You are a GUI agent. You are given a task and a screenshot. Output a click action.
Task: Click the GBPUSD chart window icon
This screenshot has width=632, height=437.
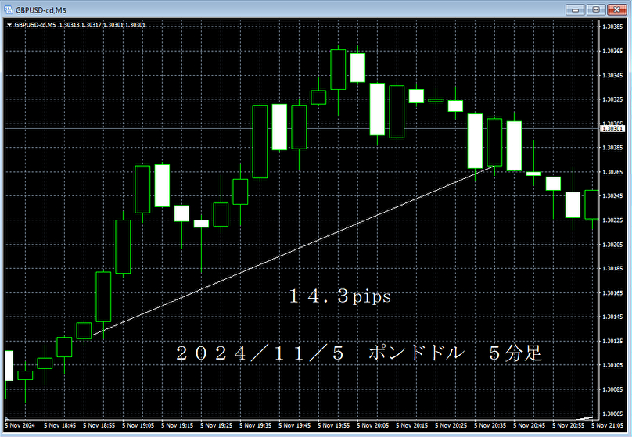pos(8,9)
